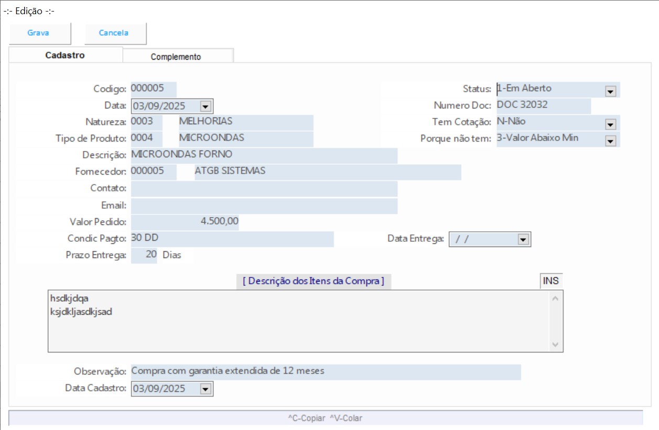This screenshot has height=430, width=659.
Task: Click the Numero Doc field
Action: [543, 105]
